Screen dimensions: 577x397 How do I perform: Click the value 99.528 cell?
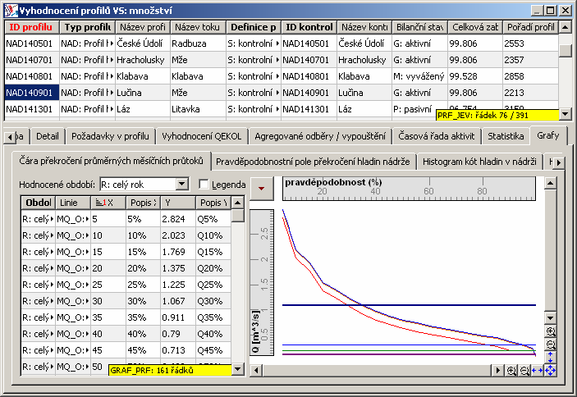click(x=474, y=76)
